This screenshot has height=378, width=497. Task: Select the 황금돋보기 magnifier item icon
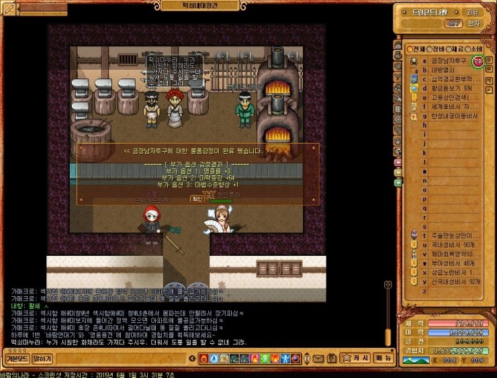[x=414, y=88]
